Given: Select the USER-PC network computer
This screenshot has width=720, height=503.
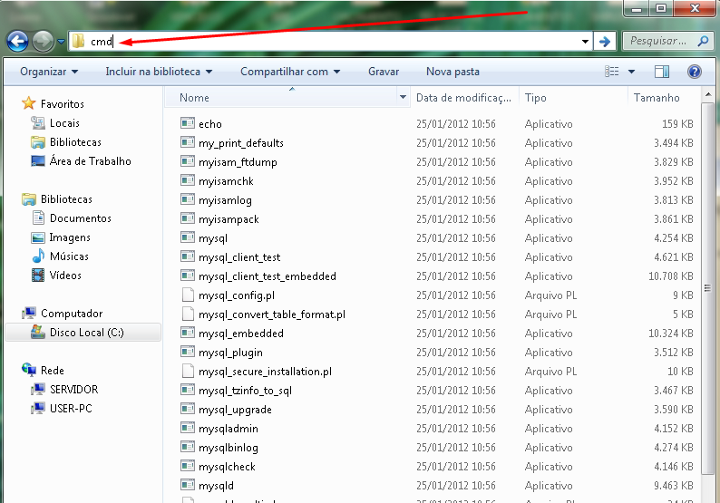Looking at the screenshot, I should click(x=71, y=409).
